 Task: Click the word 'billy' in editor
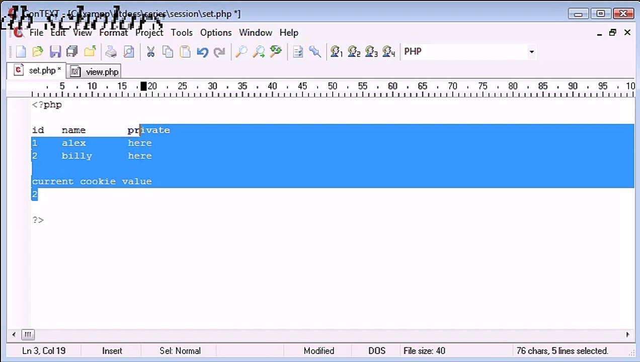pos(77,156)
